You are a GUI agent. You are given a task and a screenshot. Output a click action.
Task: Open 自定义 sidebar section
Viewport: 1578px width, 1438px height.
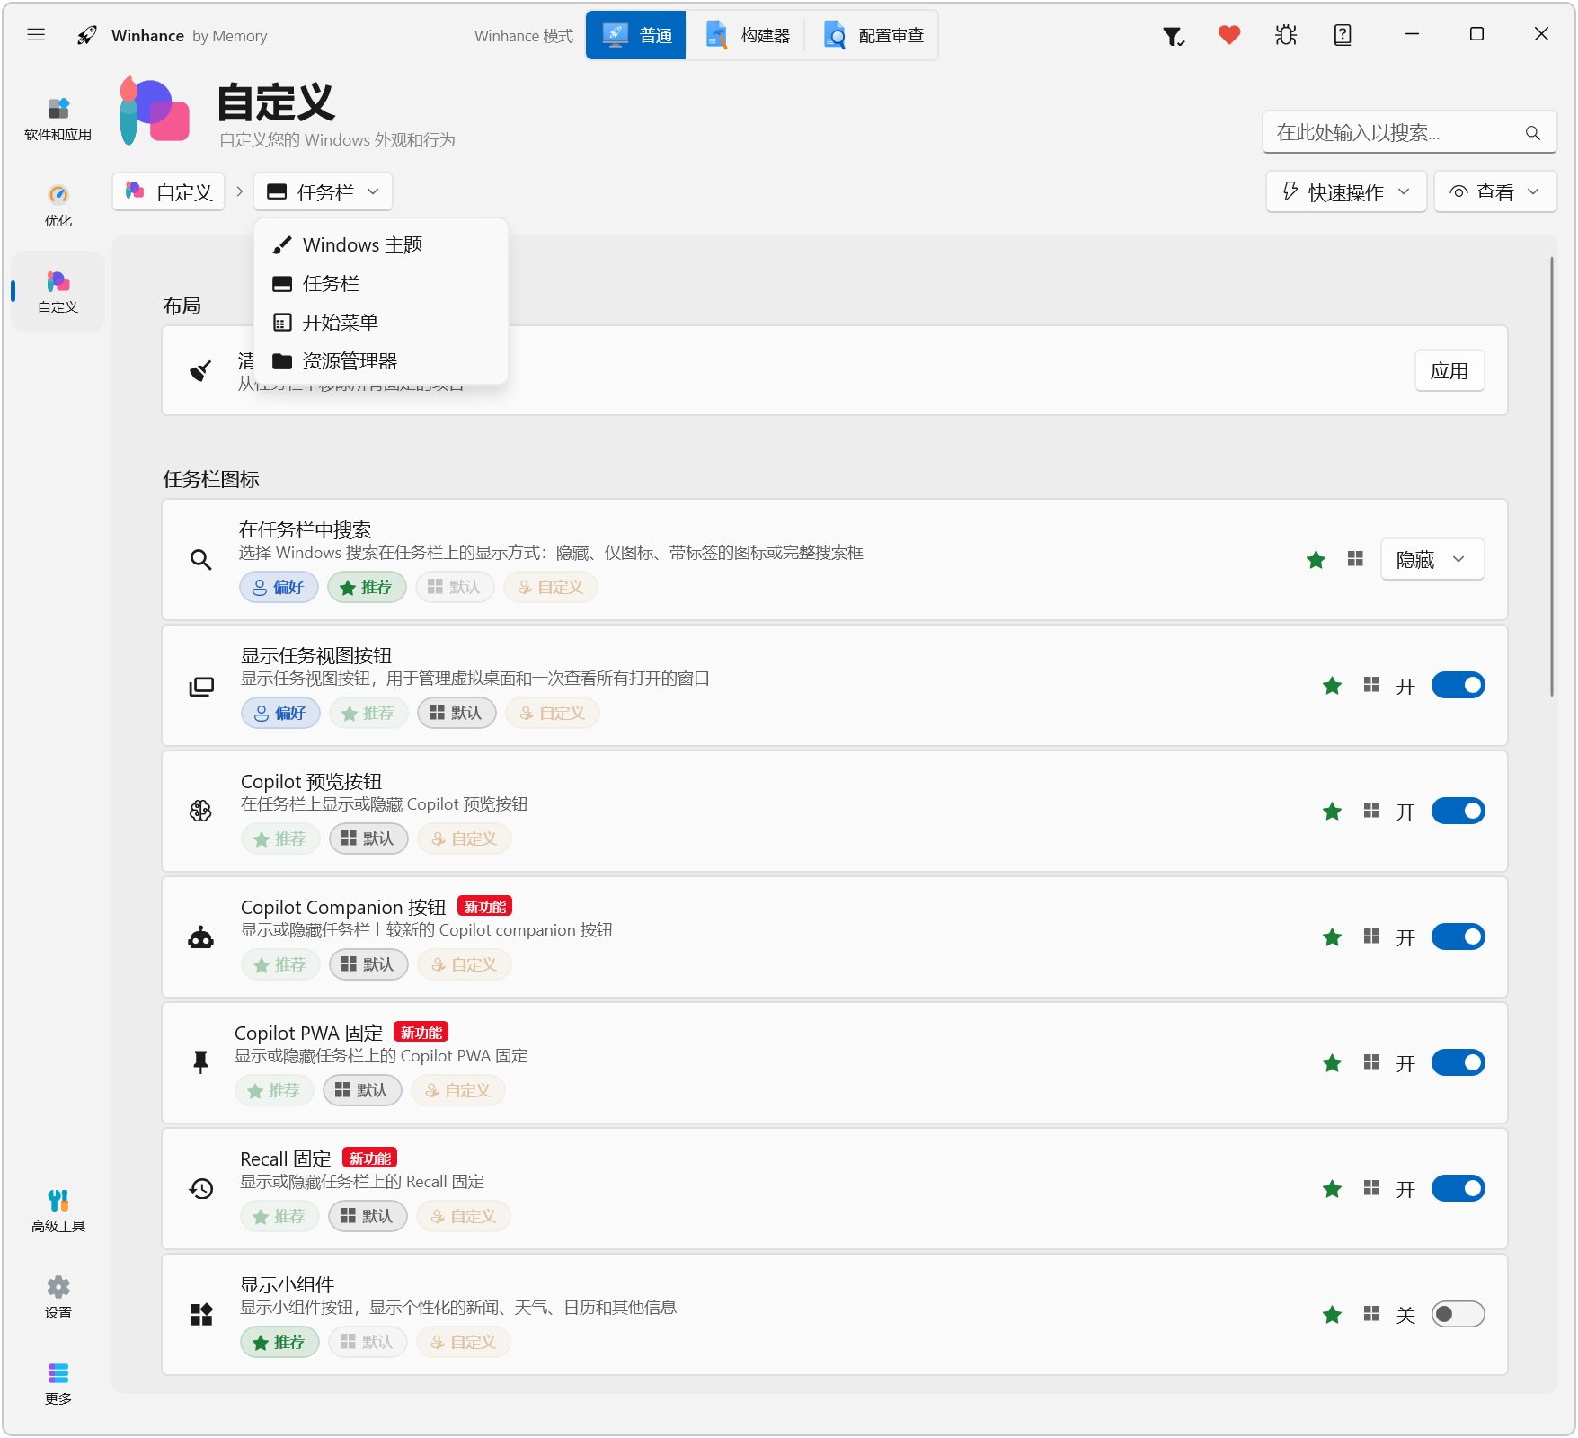tap(58, 292)
